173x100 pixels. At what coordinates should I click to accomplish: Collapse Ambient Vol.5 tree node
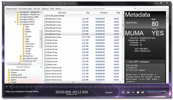(x=18, y=24)
